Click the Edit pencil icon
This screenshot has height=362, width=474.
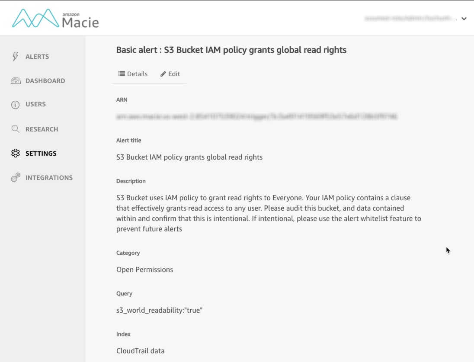[163, 74]
